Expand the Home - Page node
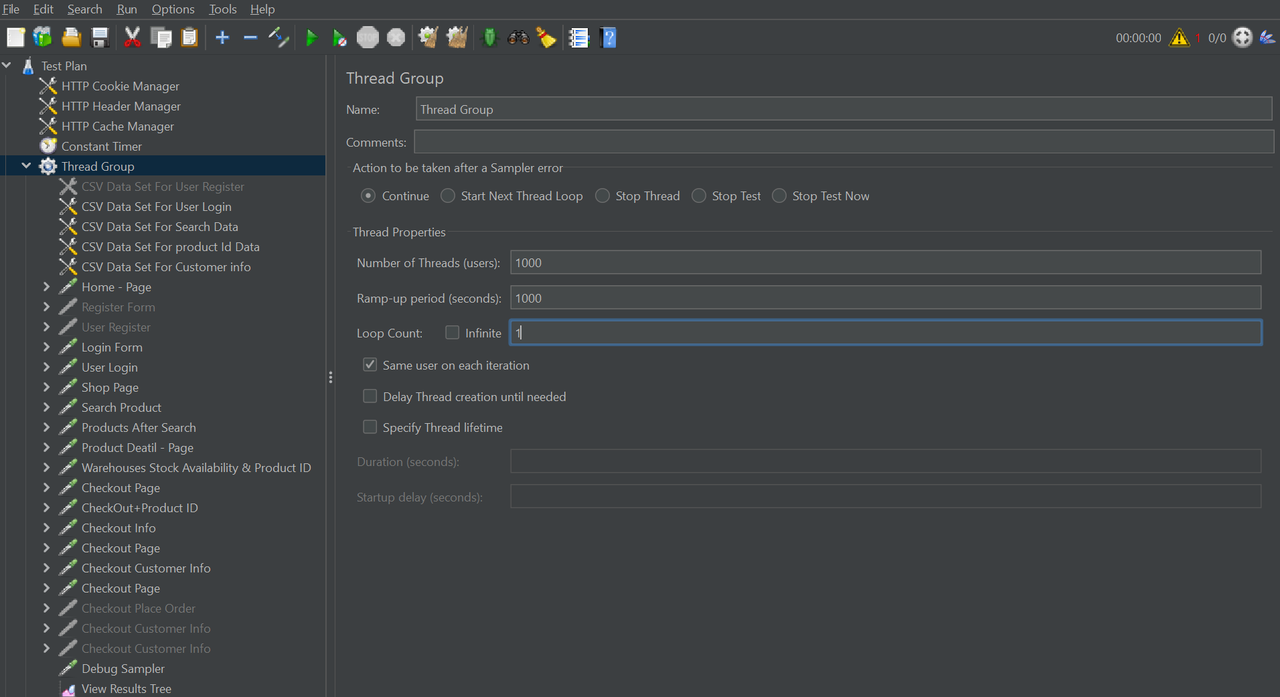 pyautogui.click(x=46, y=287)
